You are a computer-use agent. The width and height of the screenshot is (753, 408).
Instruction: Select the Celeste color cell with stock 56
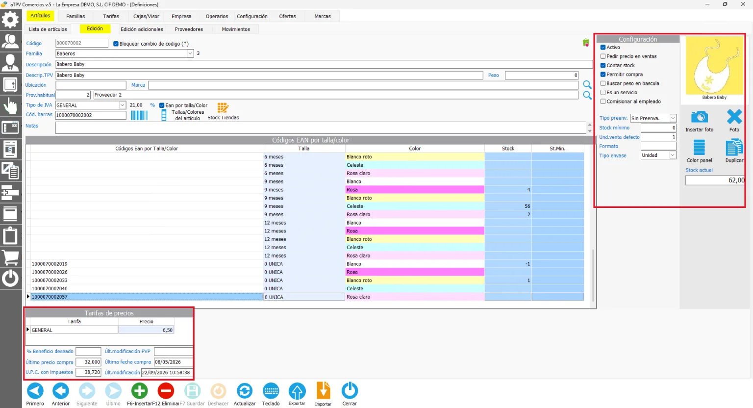[x=415, y=206]
